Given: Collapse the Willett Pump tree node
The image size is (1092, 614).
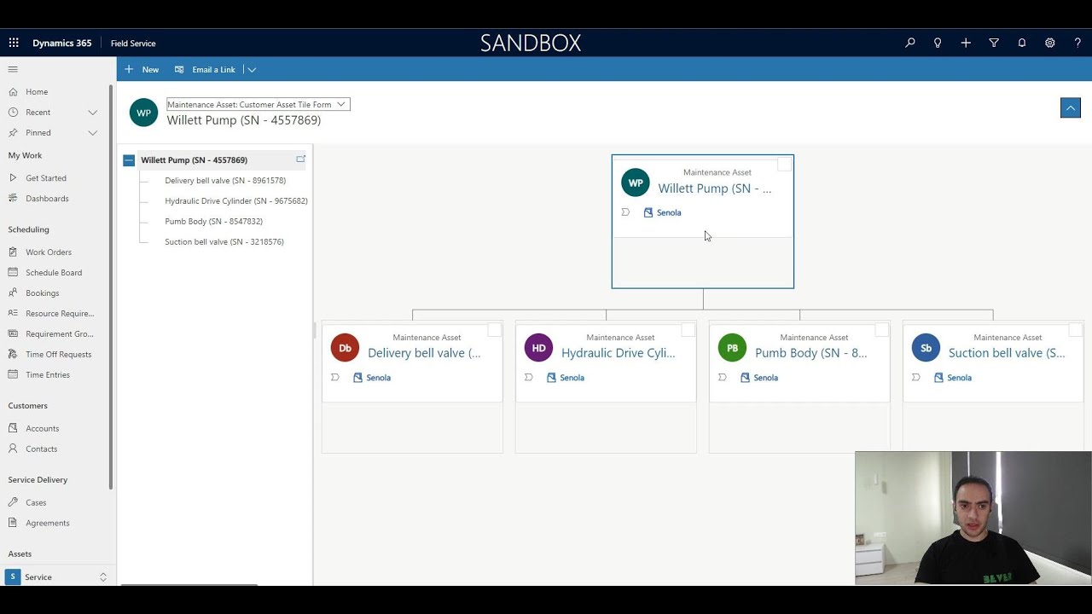Looking at the screenshot, I should pyautogui.click(x=129, y=160).
